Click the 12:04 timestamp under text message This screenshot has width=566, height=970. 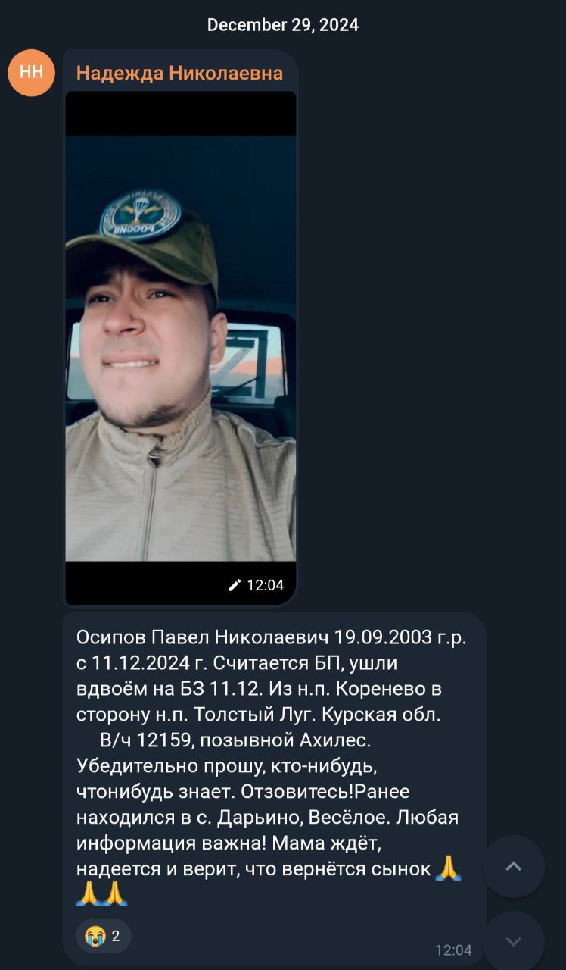pyautogui.click(x=453, y=950)
